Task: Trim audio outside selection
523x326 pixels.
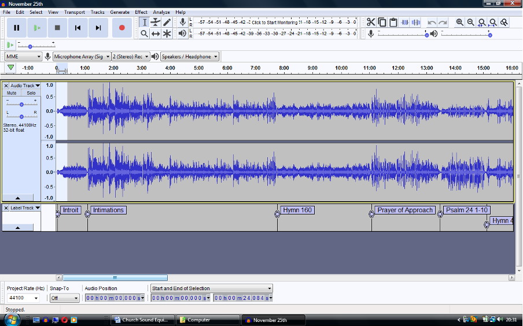Action: pyautogui.click(x=404, y=23)
